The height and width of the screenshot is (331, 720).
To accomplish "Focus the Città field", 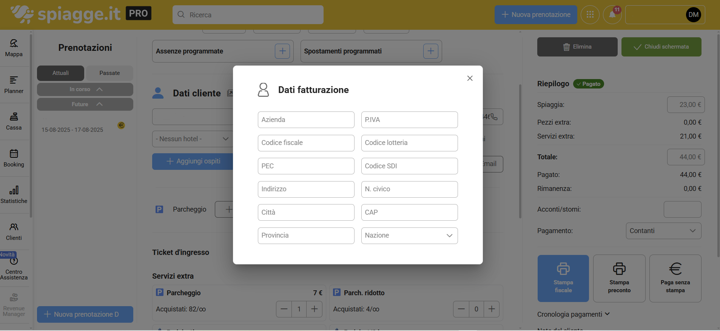I will coord(306,212).
